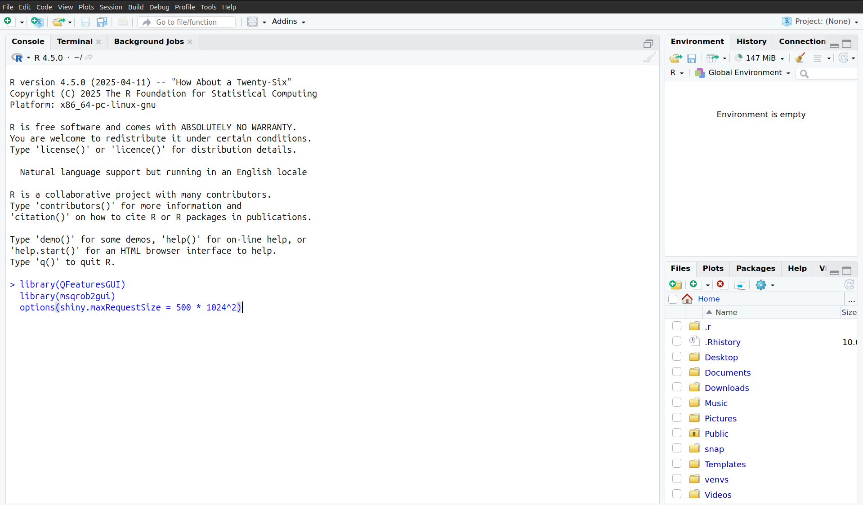Click the memory usage pie chart icon
863x505 pixels.
pyautogui.click(x=738, y=58)
